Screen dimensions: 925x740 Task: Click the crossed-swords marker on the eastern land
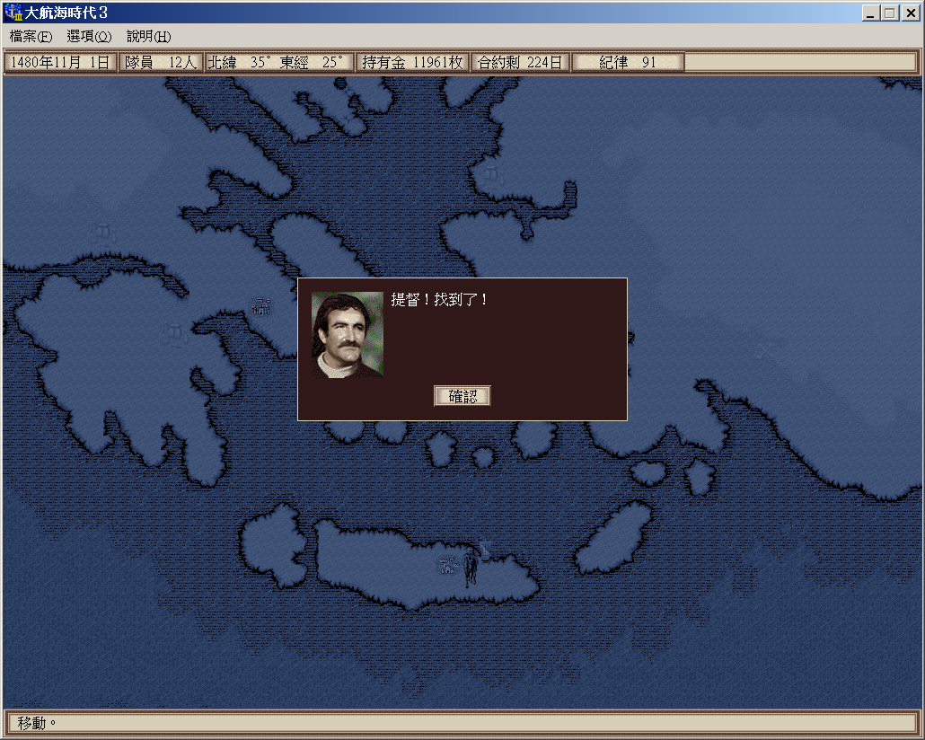pyautogui.click(x=765, y=350)
